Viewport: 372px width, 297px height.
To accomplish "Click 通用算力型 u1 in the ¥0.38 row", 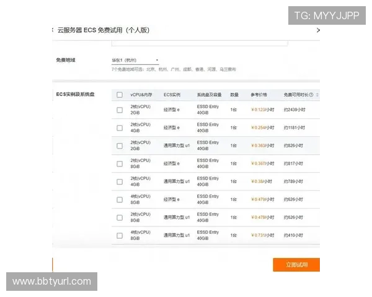I will (x=177, y=181).
